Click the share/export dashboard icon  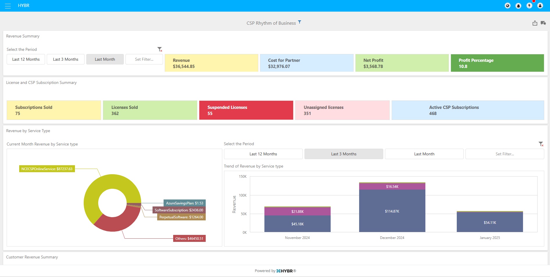coord(535,23)
